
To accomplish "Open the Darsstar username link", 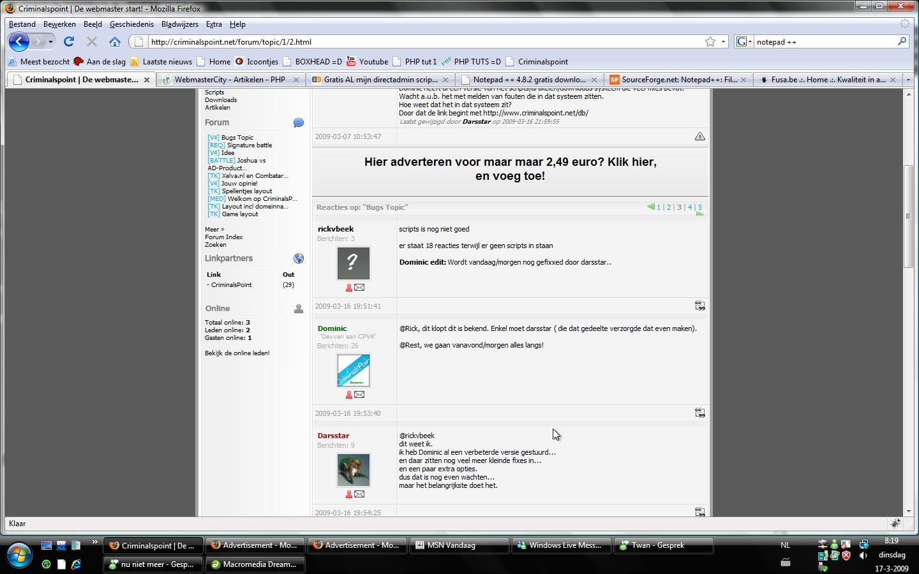I will [x=333, y=436].
